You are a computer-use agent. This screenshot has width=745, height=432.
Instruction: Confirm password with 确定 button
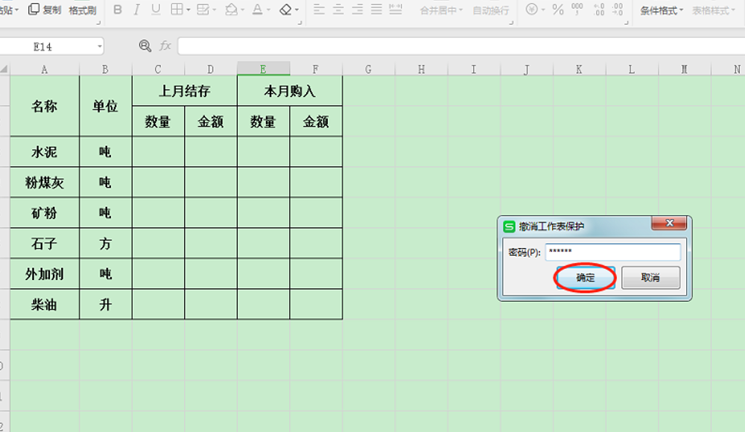pos(586,278)
